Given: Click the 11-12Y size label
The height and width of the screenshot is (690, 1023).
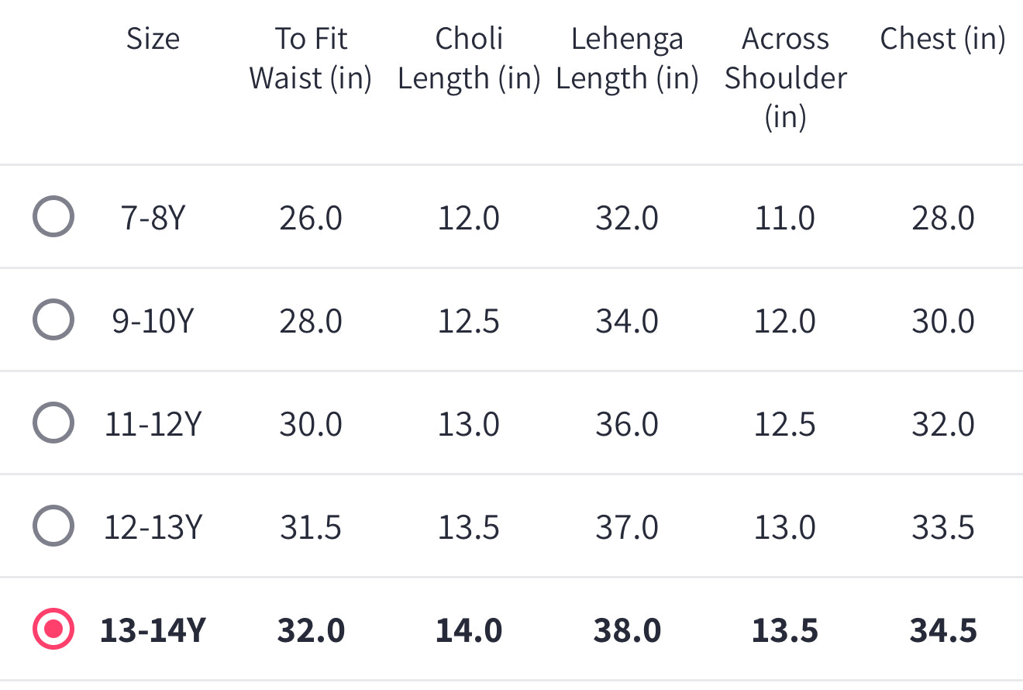Looking at the screenshot, I should click(153, 424).
